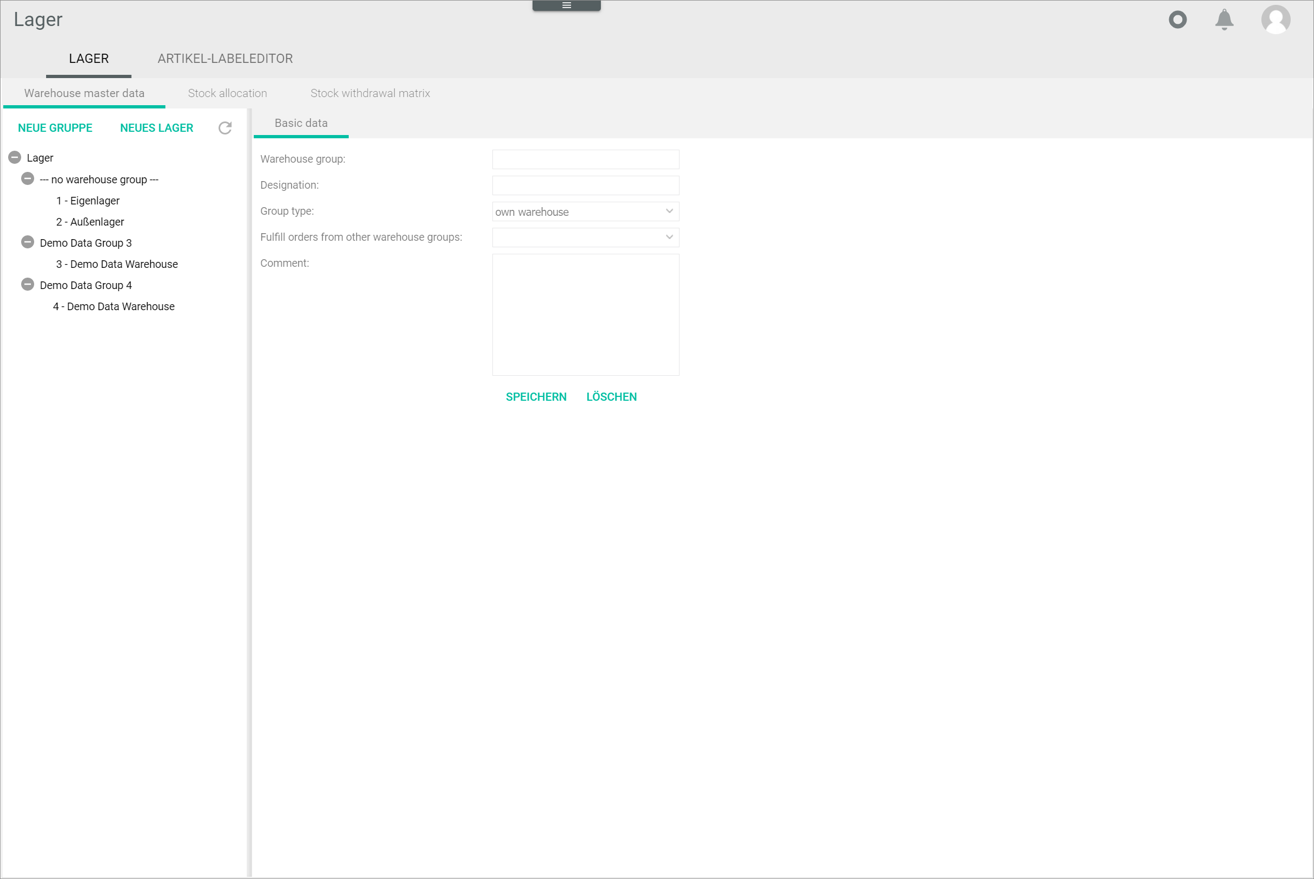The height and width of the screenshot is (879, 1314).
Task: Click the Warehouse group input field
Action: pos(586,158)
